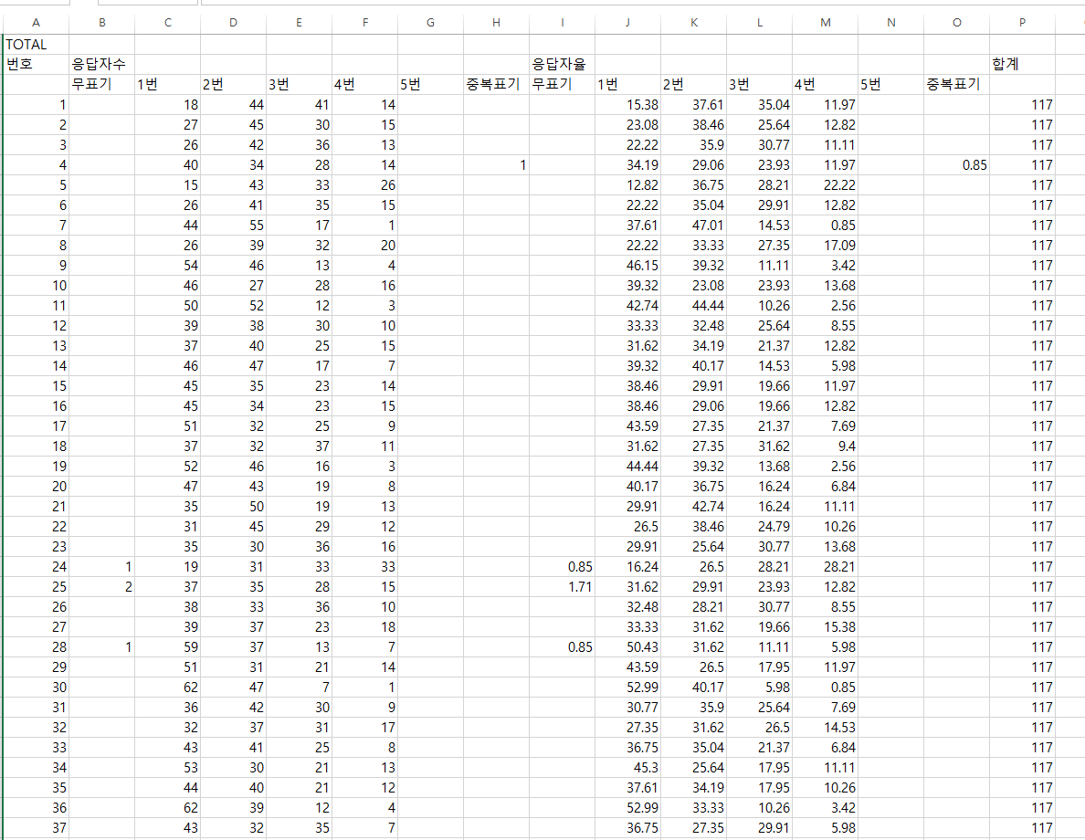Click the 42.74 cell in question 11 row

627,306
